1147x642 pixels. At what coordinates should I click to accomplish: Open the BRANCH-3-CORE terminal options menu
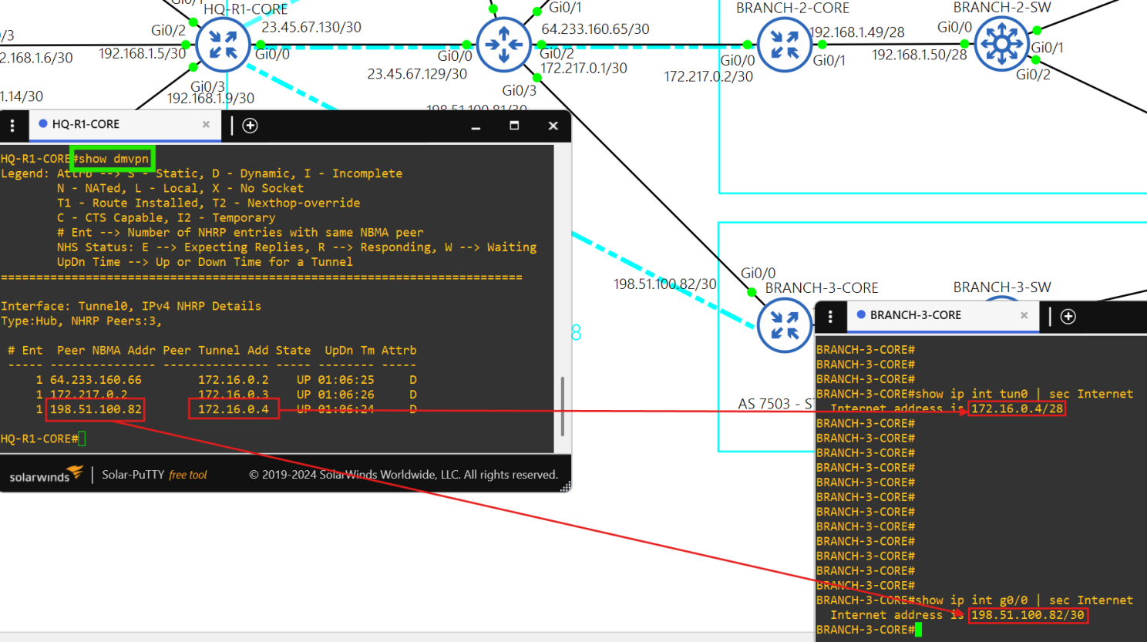click(830, 317)
